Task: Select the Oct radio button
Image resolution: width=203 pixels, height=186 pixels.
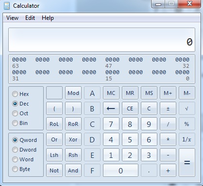Action: coord(20,113)
